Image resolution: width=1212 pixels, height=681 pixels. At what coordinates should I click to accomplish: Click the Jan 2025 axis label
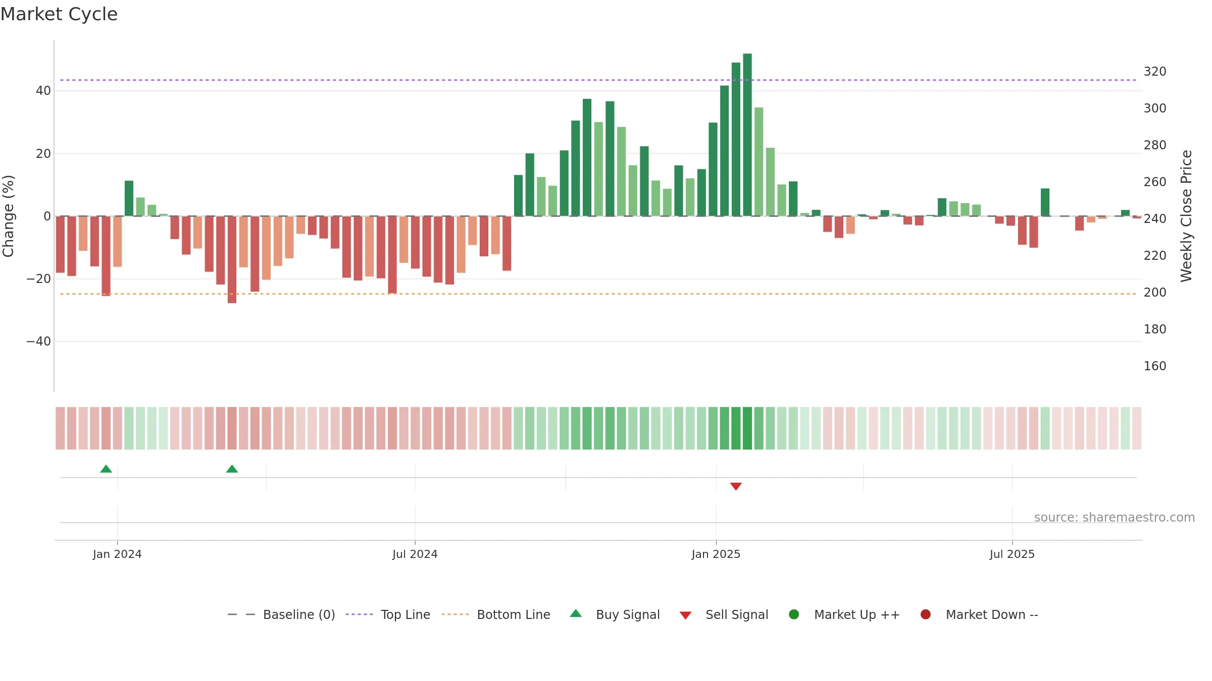click(716, 554)
